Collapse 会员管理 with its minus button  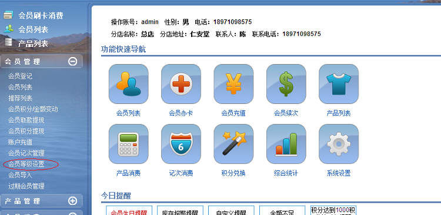(72, 61)
